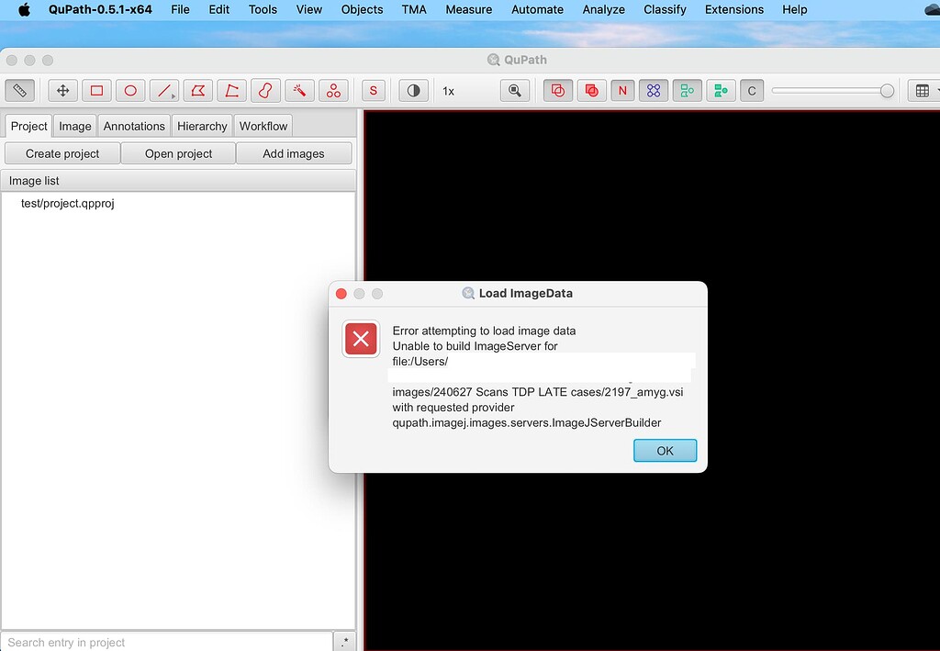The height and width of the screenshot is (651, 940).
Task: Select the Brush annotation tool
Action: pos(265,90)
